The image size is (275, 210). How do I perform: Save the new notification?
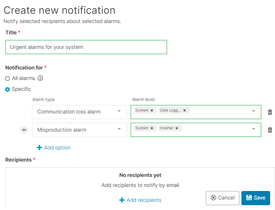pos(256,198)
